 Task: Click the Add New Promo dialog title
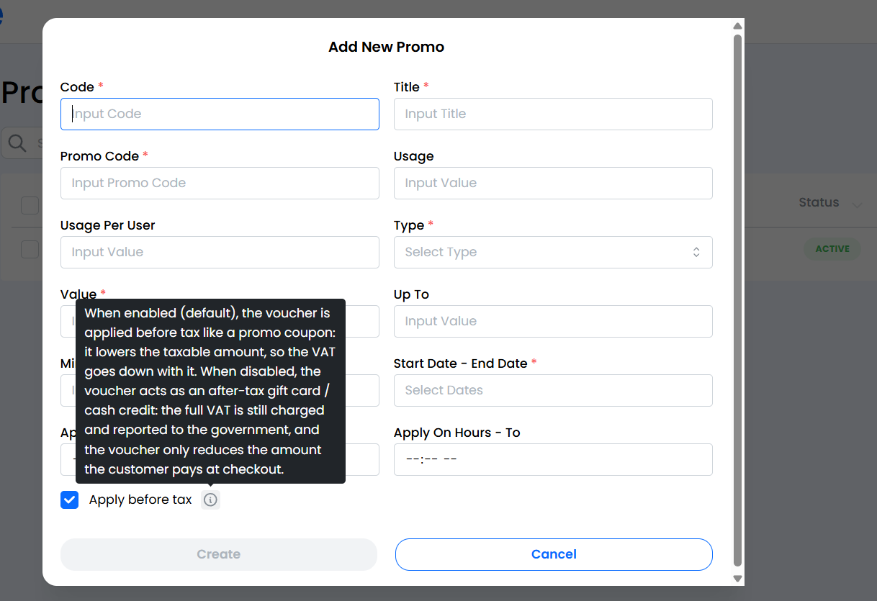[386, 47]
